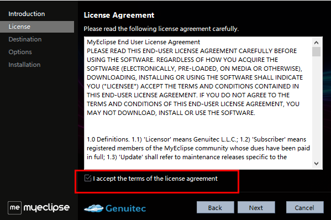331x220 pixels.
Task: Select the License step in sidebar
Action: pos(37,27)
